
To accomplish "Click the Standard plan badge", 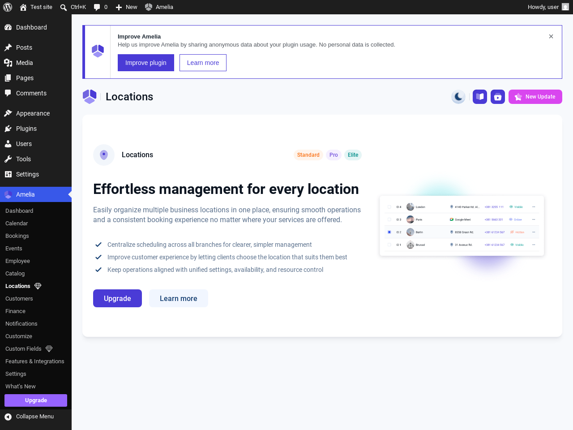I will point(308,155).
